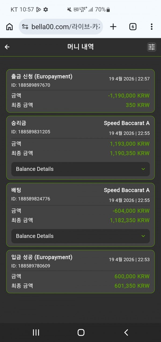The width and height of the screenshot is (161, 342).
Task: Tap the site info icon in address bar
Action: click(25, 27)
